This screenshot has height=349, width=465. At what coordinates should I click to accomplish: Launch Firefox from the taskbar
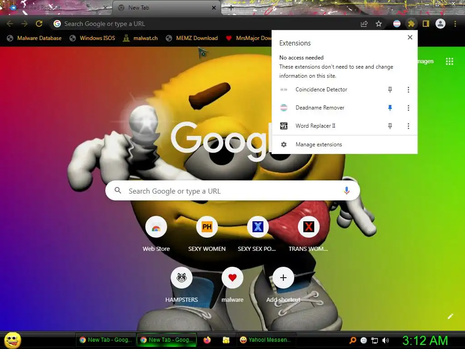pos(207,340)
